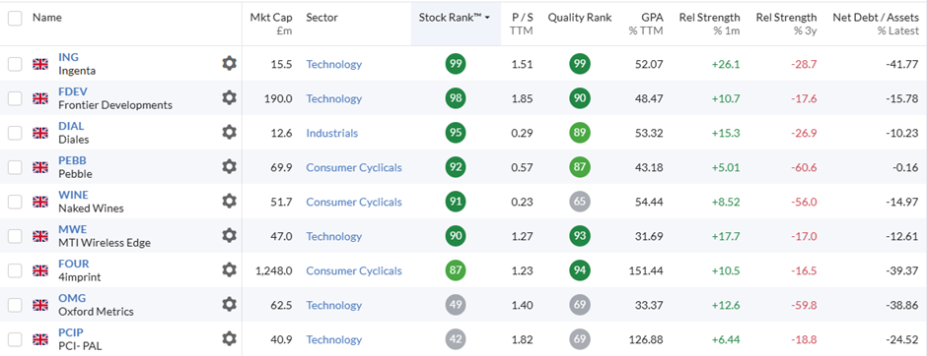Screen dimensions: 927x356
Task: Open settings gear for 4imprint row
Action: pyautogui.click(x=229, y=270)
